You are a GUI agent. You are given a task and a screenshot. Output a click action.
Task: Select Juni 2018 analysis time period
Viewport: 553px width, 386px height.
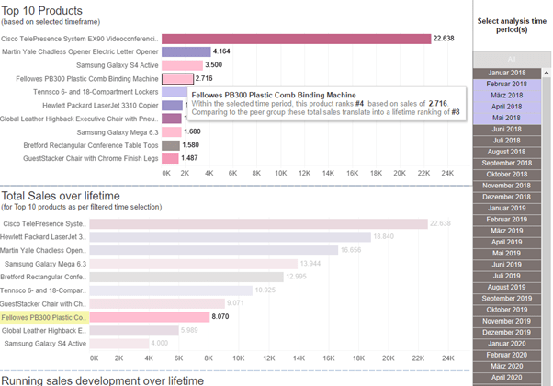coord(513,129)
